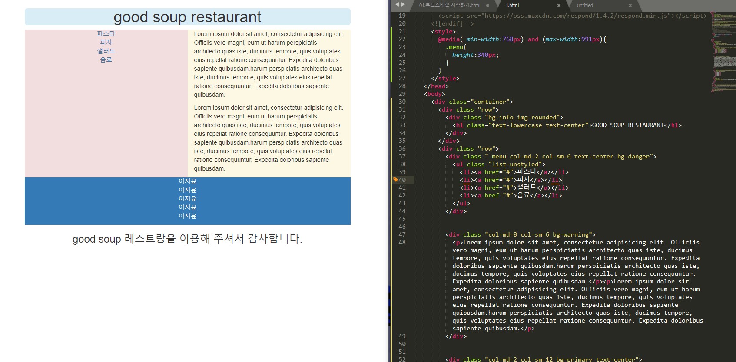Image resolution: width=736 pixels, height=362 pixels.
Task: Open the 파스타 menu link
Action: pyautogui.click(x=106, y=33)
